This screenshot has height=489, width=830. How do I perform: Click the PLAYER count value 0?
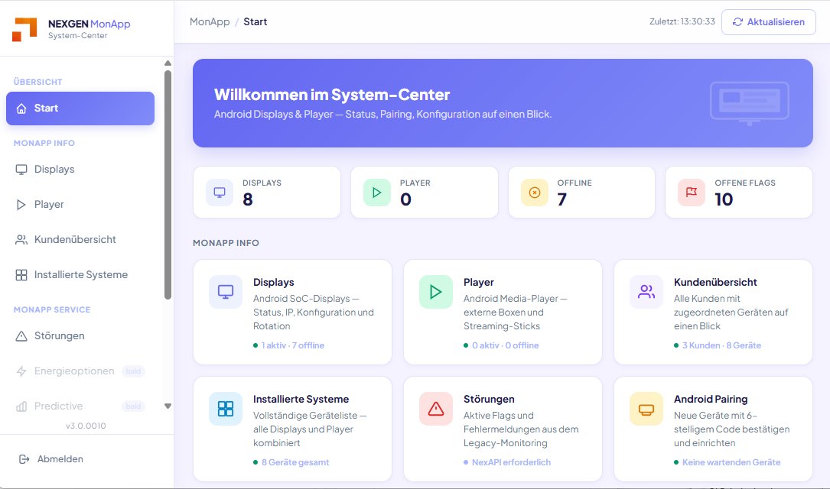(405, 200)
